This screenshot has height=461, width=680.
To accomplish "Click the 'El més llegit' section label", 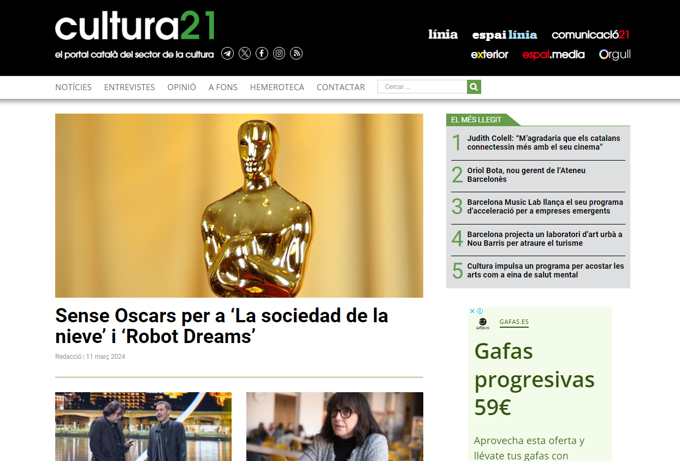I will coord(476,120).
